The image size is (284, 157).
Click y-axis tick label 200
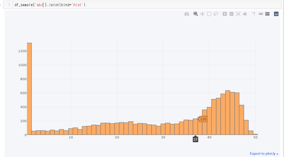coord(23,121)
